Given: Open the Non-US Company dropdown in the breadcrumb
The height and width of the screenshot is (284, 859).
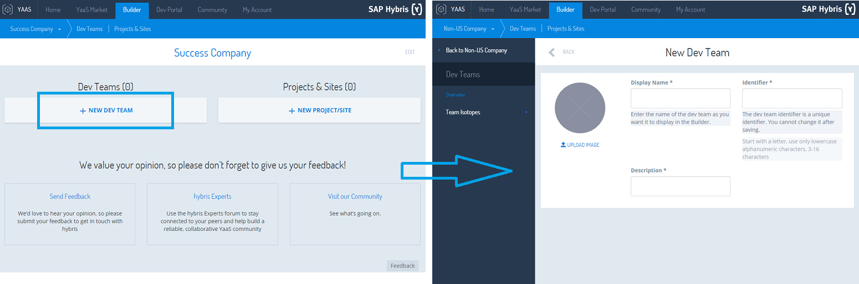Looking at the screenshot, I should point(493,29).
